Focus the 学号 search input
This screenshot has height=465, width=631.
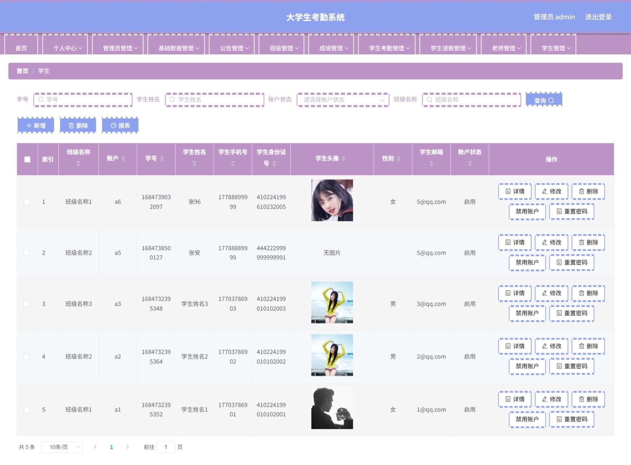pyautogui.click(x=83, y=99)
